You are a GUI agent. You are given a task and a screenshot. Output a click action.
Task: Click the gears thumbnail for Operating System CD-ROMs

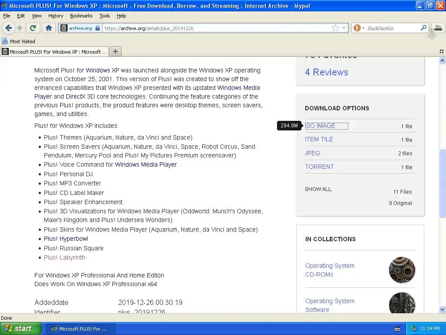[402, 270]
